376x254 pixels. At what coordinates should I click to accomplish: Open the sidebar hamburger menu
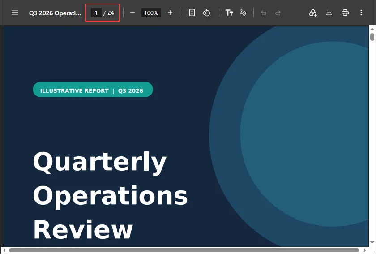15,13
